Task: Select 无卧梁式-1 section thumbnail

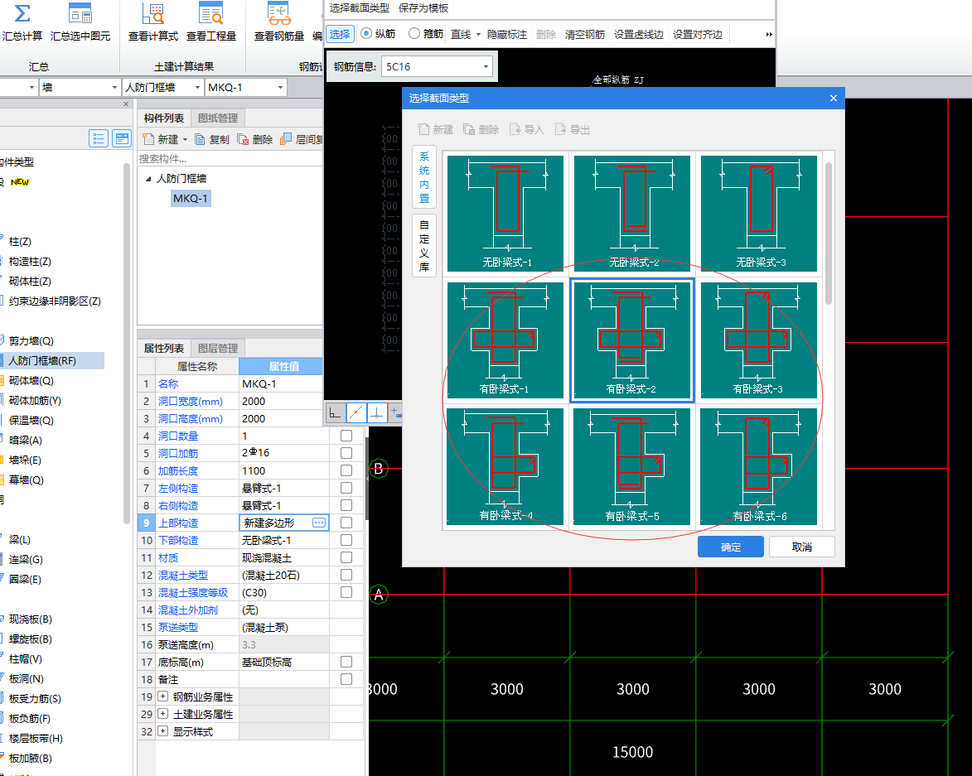Action: tap(505, 213)
